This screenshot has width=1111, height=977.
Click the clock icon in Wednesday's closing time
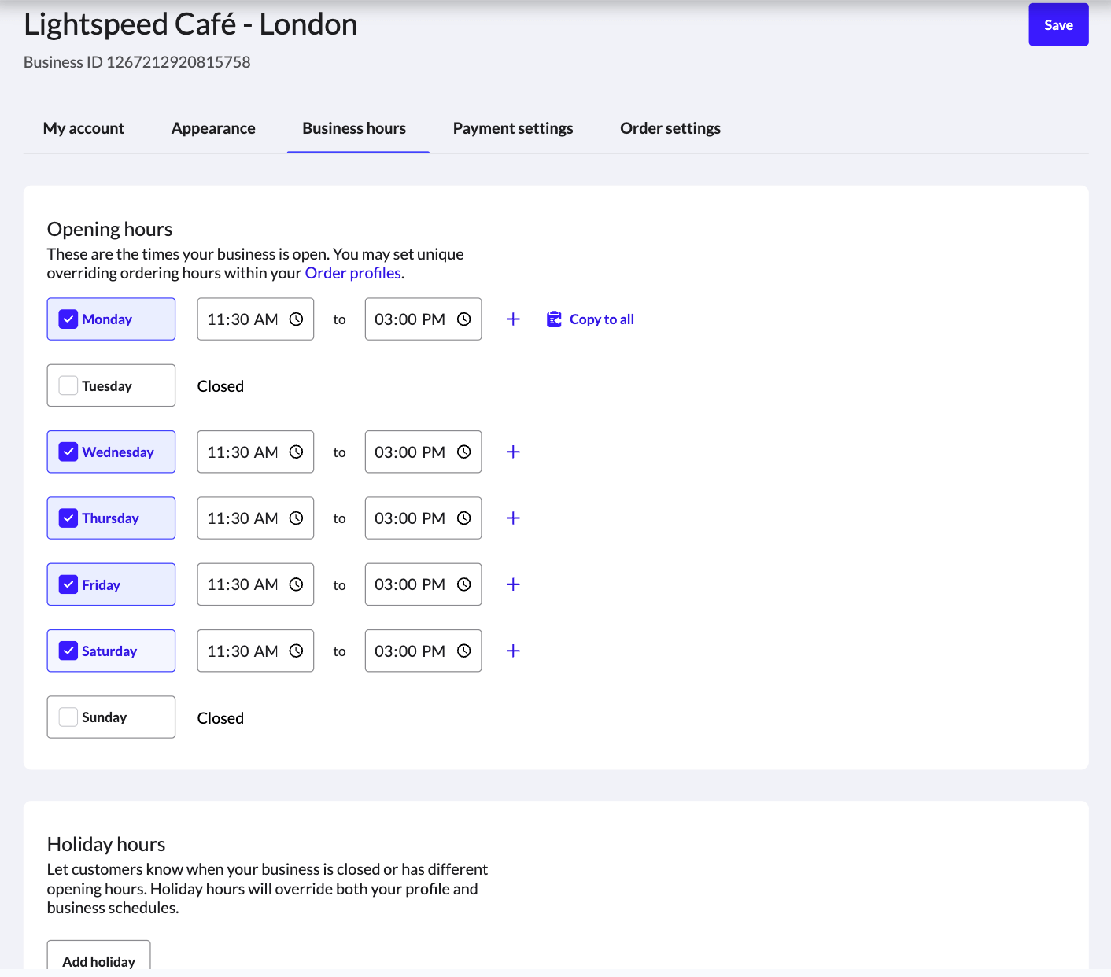(464, 452)
